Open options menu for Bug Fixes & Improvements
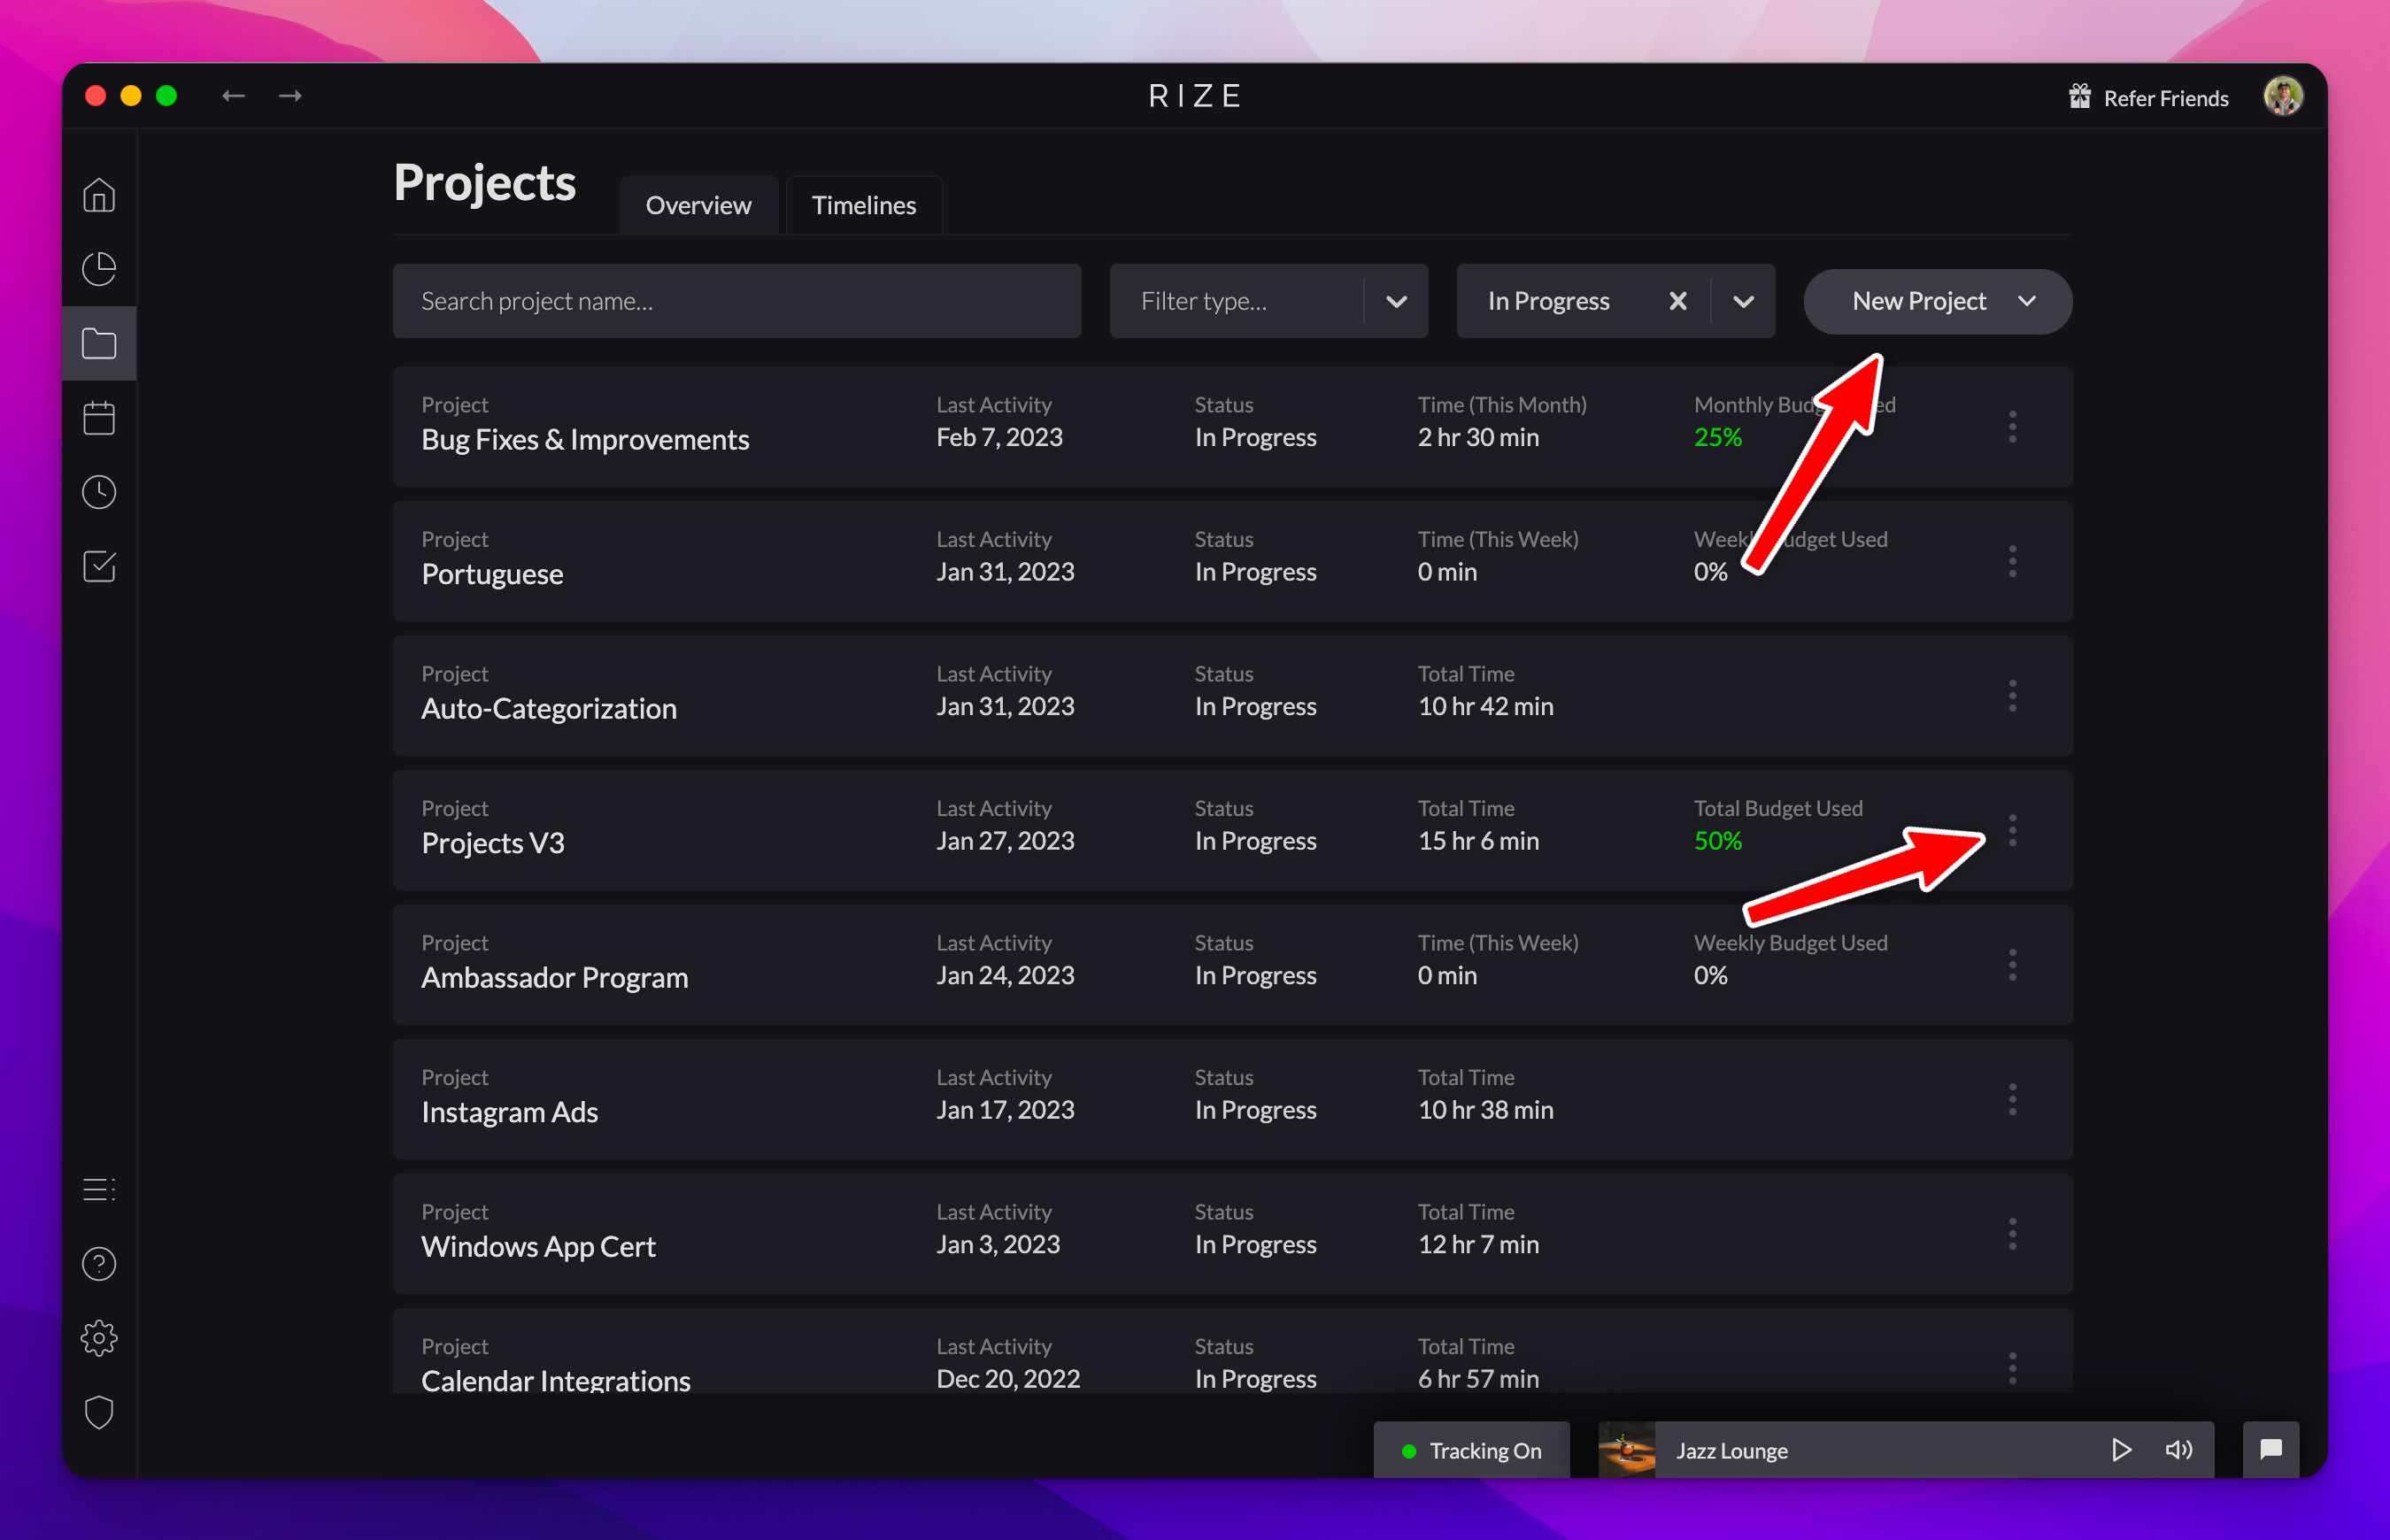Screen dimensions: 2390x1540 pos(2013,427)
